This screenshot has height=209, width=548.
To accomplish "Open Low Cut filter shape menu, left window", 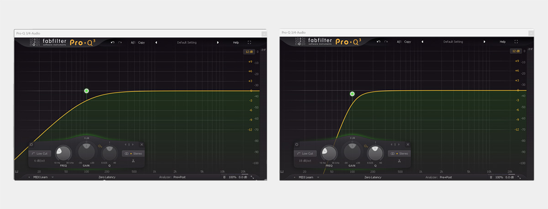I will [x=40, y=153].
